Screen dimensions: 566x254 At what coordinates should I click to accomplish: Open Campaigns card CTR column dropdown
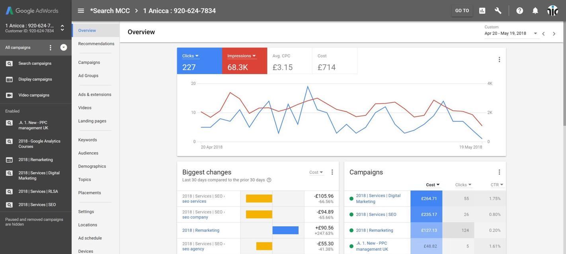click(497, 185)
